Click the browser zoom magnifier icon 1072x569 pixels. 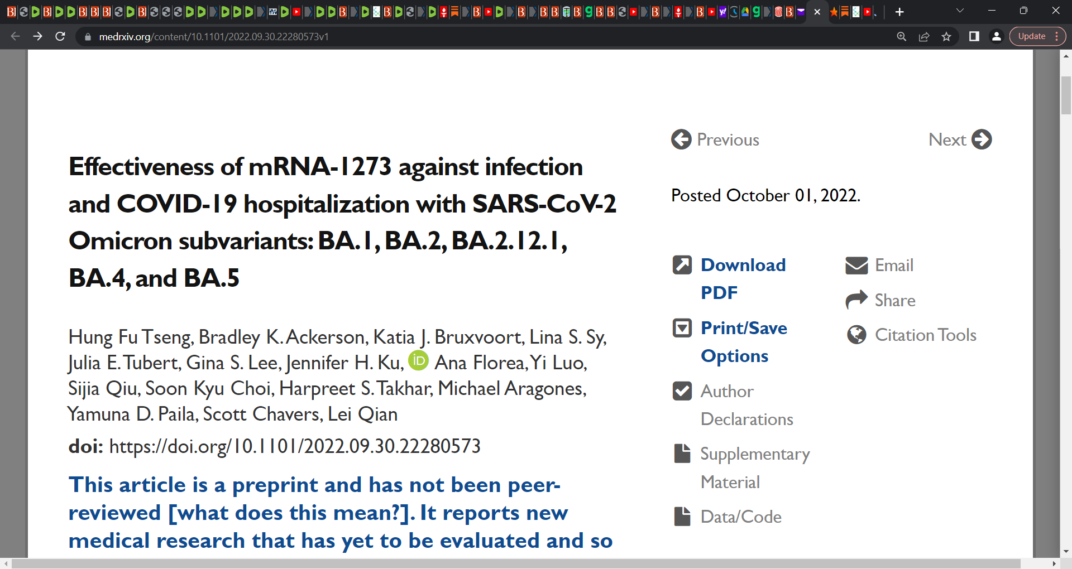tap(902, 37)
